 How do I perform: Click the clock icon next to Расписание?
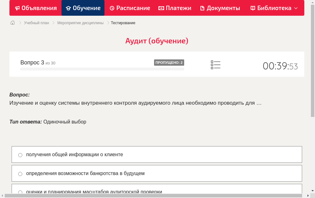[x=111, y=8]
